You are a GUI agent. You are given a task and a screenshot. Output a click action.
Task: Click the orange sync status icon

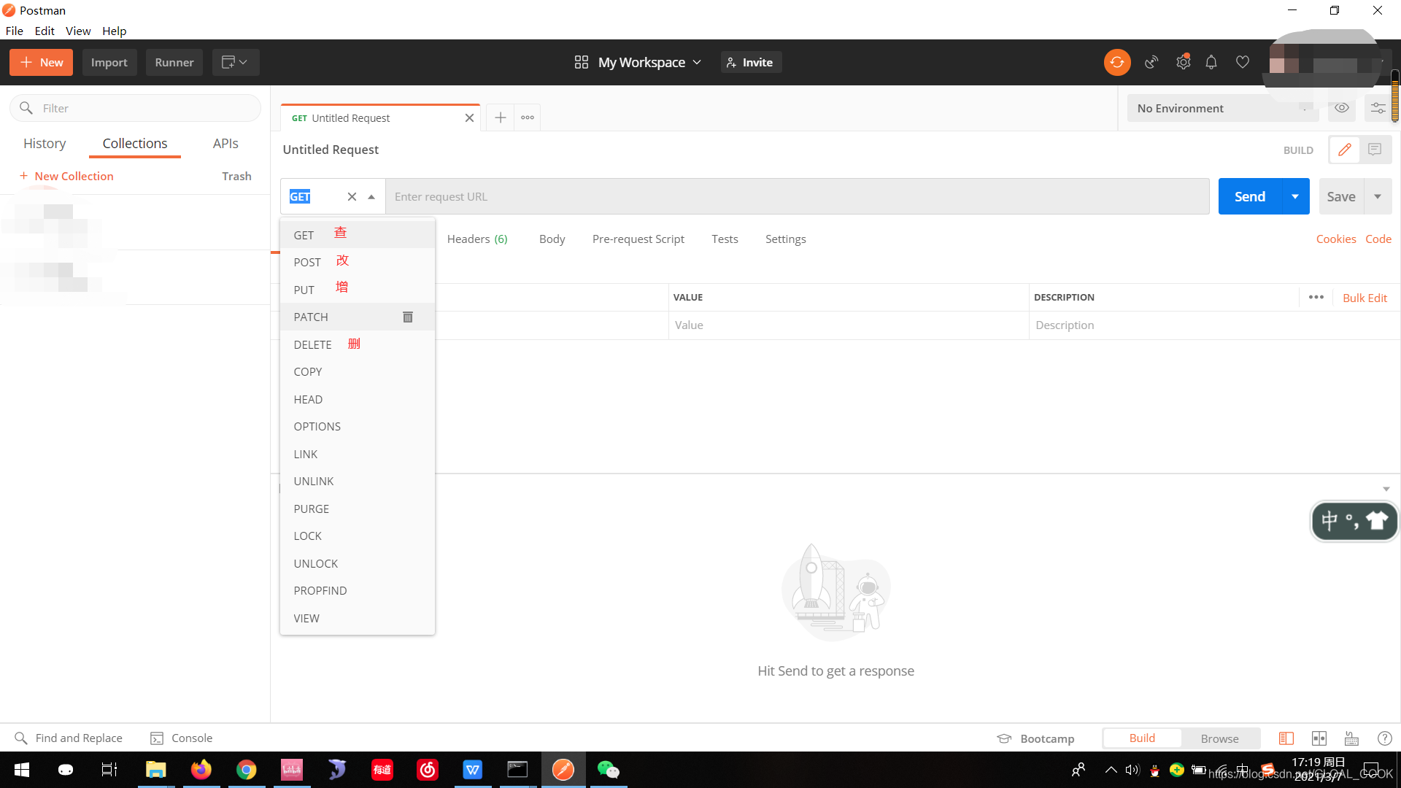[x=1116, y=62]
